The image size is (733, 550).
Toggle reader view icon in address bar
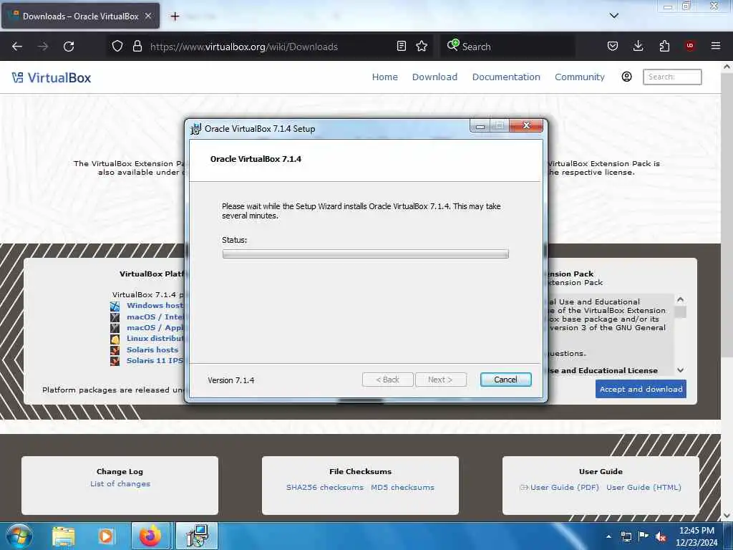click(x=401, y=47)
